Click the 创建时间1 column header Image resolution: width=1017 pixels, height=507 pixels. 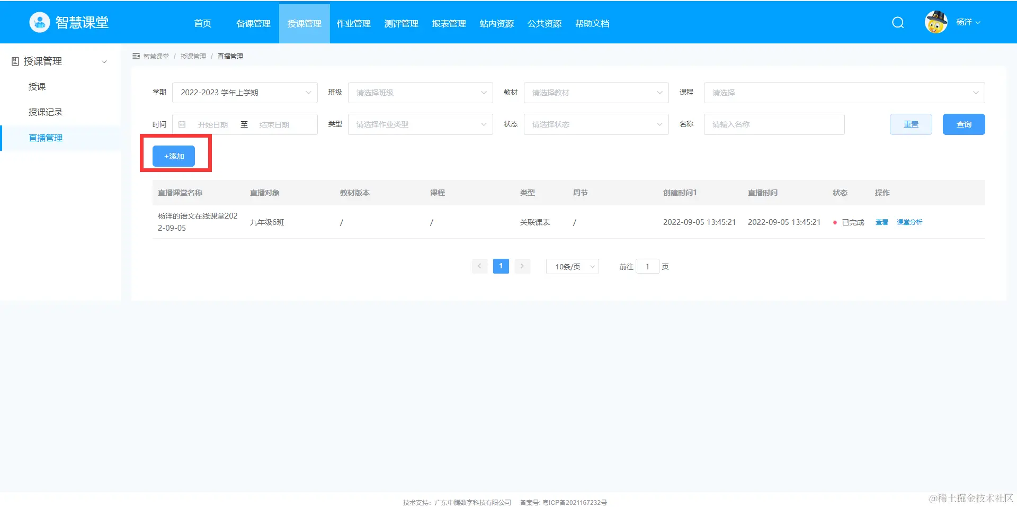pyautogui.click(x=680, y=193)
